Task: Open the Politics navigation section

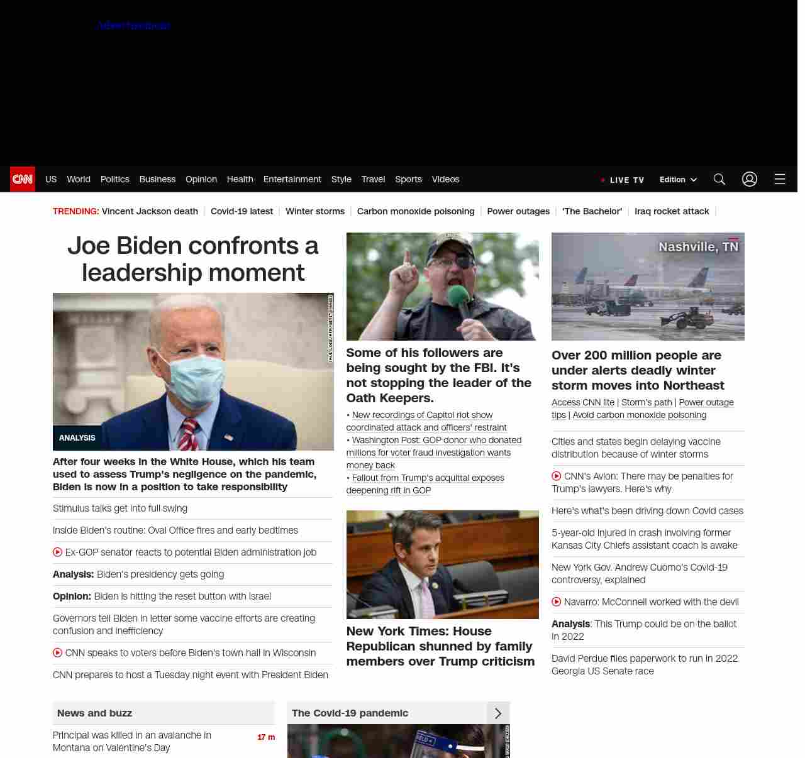Action: (x=114, y=179)
